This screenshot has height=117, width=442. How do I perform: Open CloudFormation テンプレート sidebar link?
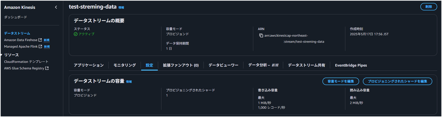click(26, 62)
